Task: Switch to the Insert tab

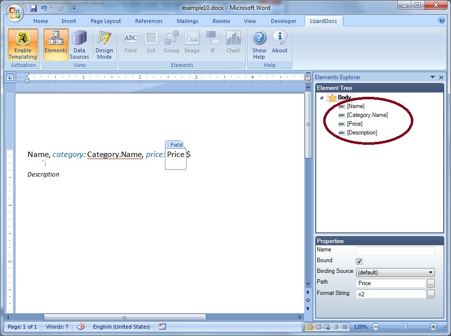Action: coord(69,21)
